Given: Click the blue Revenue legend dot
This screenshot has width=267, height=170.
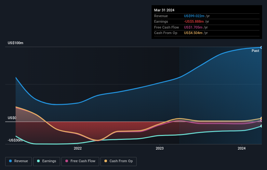Looking at the screenshot, I should pos(10,161).
